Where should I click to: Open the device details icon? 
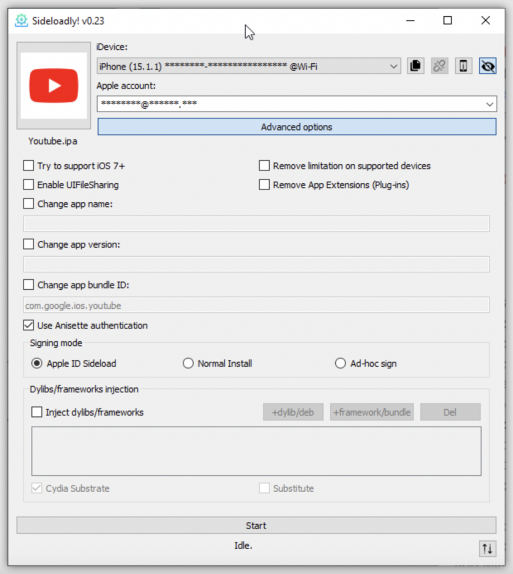tap(464, 66)
